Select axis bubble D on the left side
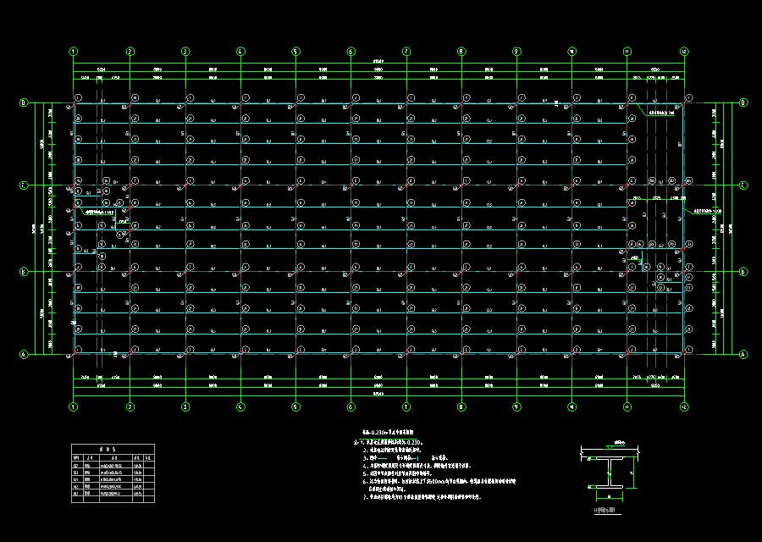Viewport: 762px width, 542px height. [x=23, y=103]
